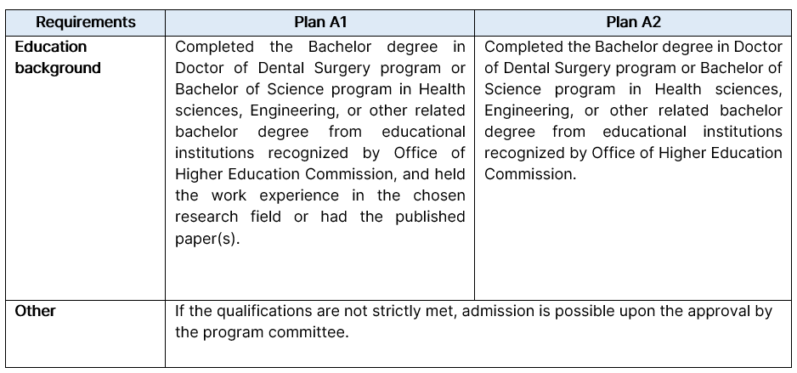The width and height of the screenshot is (797, 373).
Task: Click 'Commission.' ending Plan A2 text
Action: point(530,174)
